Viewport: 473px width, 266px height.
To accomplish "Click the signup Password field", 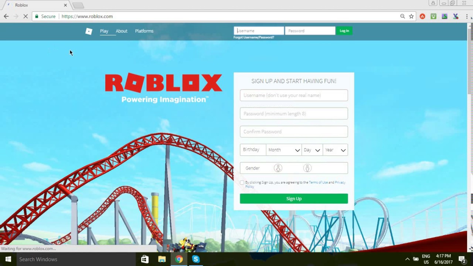I will click(x=294, y=113).
